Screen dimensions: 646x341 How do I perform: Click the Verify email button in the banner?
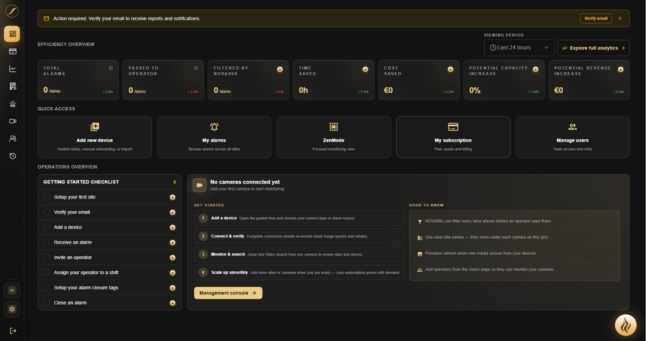click(x=596, y=18)
